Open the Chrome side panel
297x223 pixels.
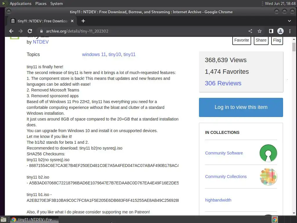tap(271, 31)
